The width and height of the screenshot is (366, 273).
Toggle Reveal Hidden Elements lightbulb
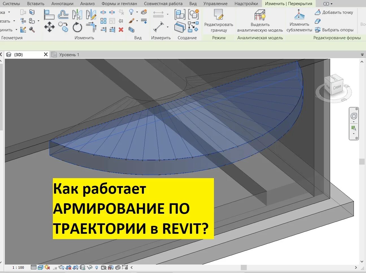click(x=96, y=267)
